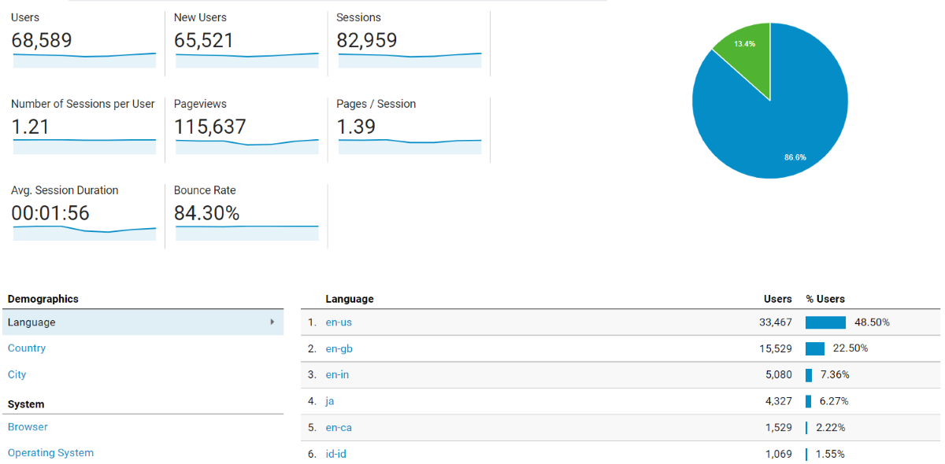Click the % Users column header
The width and height of the screenshot is (945, 464).
click(x=825, y=299)
